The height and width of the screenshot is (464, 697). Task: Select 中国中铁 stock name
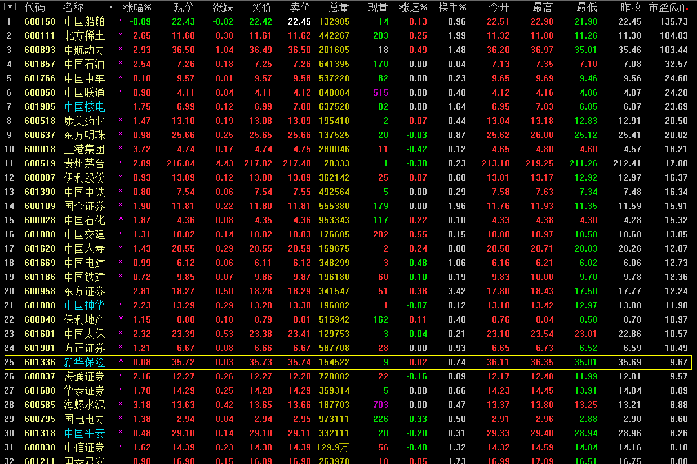pos(85,192)
